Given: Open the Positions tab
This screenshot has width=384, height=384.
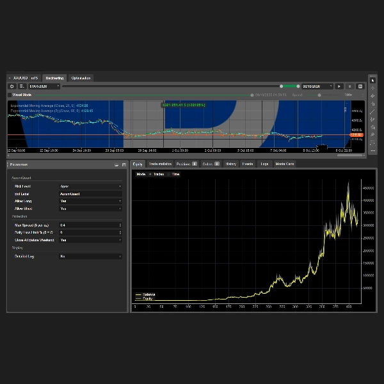Looking at the screenshot, I should (x=187, y=164).
